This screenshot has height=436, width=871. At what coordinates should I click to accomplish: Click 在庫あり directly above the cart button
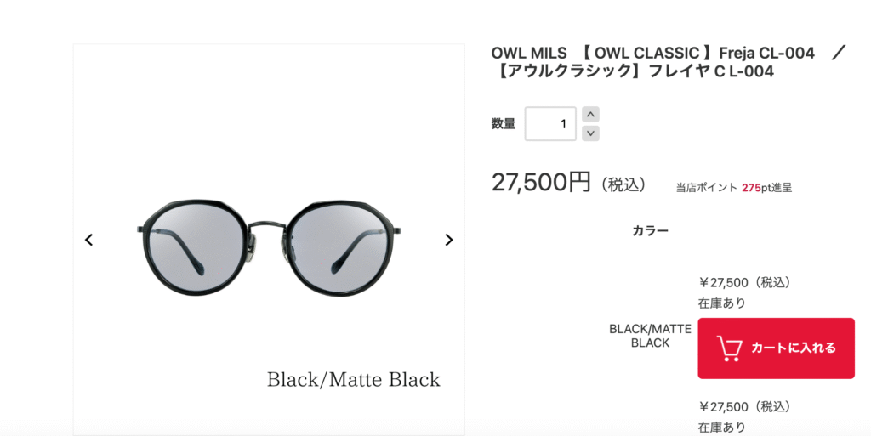click(x=721, y=303)
